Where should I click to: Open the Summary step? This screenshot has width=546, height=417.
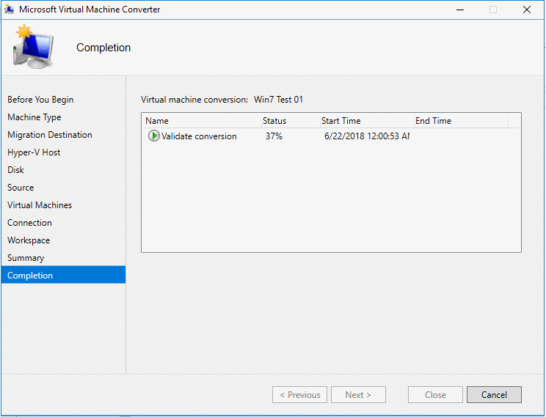point(26,258)
